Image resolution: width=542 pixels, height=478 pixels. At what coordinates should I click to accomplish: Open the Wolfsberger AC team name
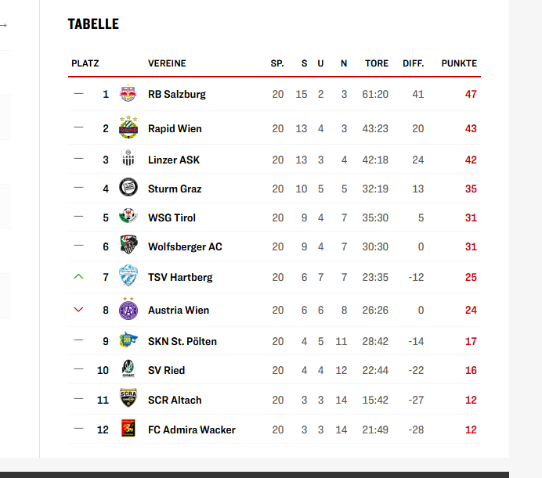coord(185,247)
